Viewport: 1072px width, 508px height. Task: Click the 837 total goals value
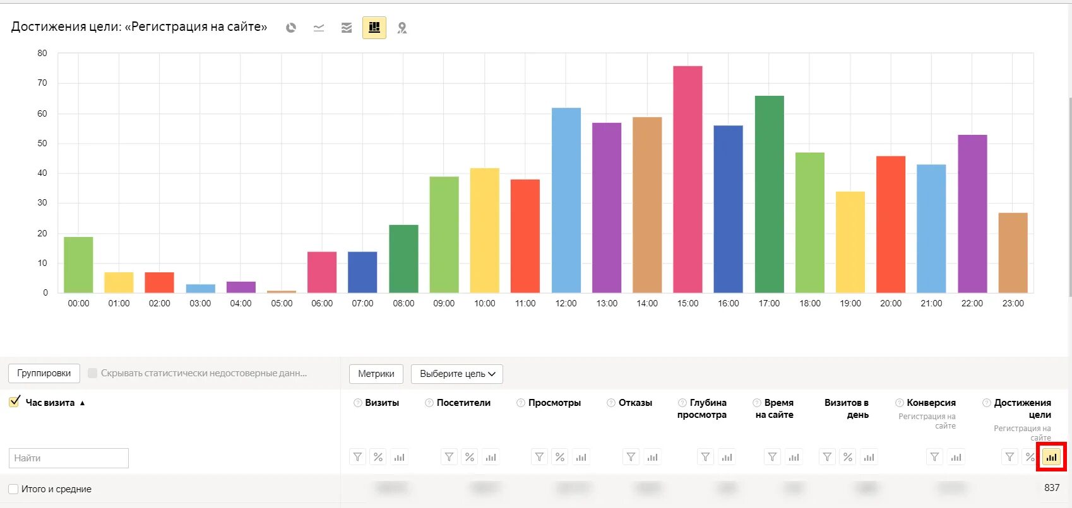pos(1052,488)
